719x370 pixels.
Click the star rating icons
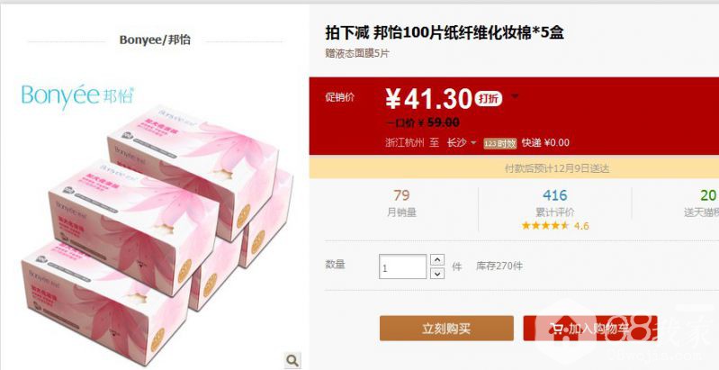pos(545,226)
